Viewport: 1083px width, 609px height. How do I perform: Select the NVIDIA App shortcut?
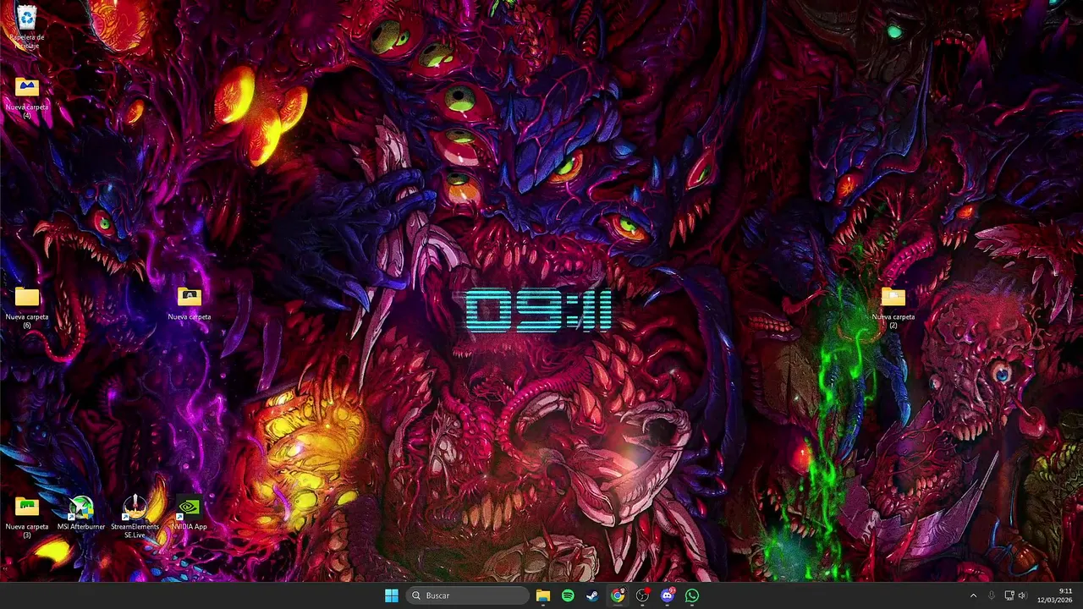(x=190, y=513)
